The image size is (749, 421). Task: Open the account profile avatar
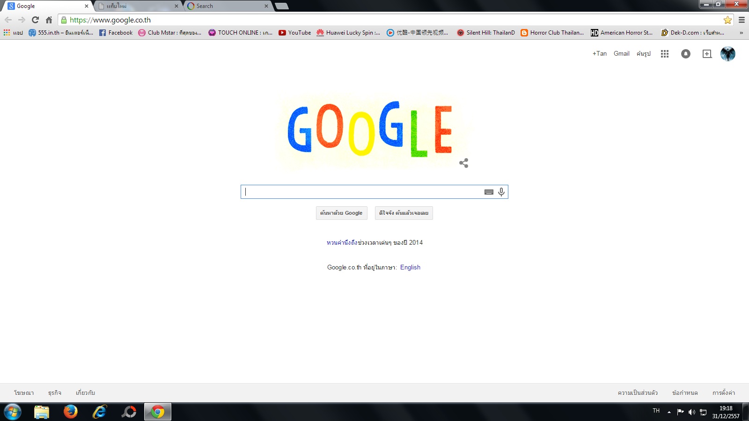pyautogui.click(x=728, y=54)
